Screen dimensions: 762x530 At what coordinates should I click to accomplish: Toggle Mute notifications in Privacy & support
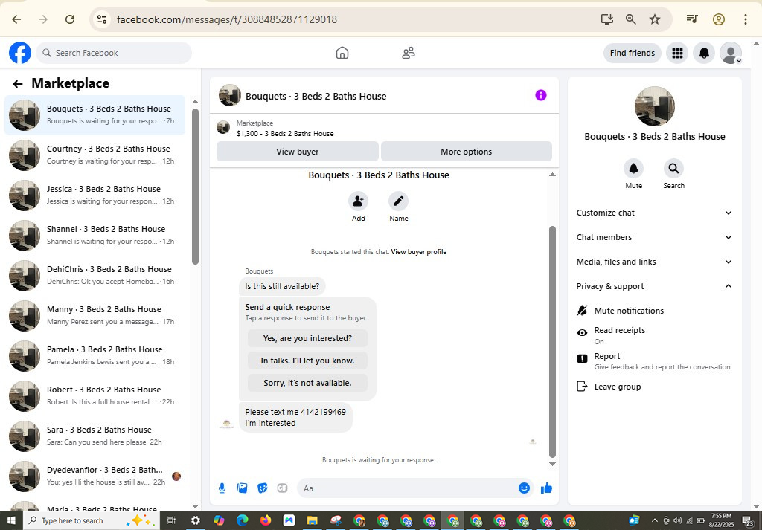click(x=654, y=311)
